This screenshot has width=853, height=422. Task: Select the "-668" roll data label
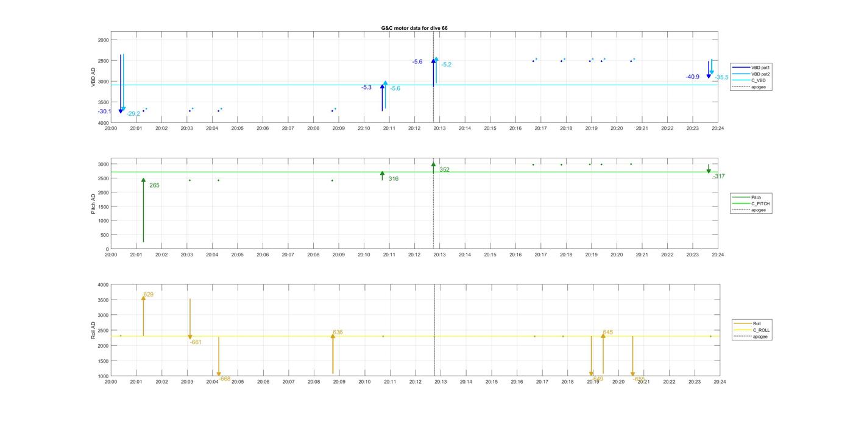tap(224, 379)
